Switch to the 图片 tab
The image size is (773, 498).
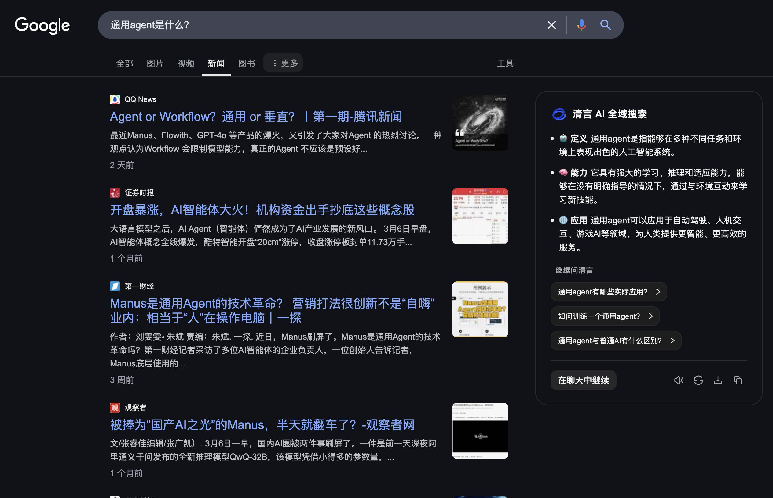pos(155,63)
